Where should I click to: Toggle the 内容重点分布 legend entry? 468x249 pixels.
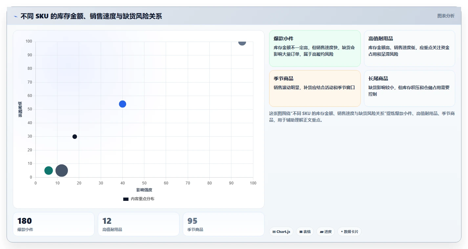[139, 199]
